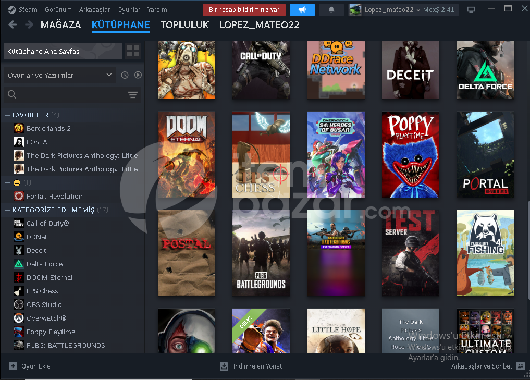
Task: Click the library search magnifier icon
Action: (x=12, y=94)
